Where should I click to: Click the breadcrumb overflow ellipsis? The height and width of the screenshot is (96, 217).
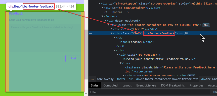92,79
